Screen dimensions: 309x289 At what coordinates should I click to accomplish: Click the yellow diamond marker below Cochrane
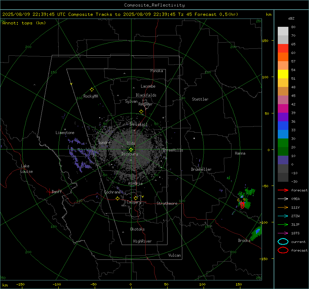pos(117,199)
